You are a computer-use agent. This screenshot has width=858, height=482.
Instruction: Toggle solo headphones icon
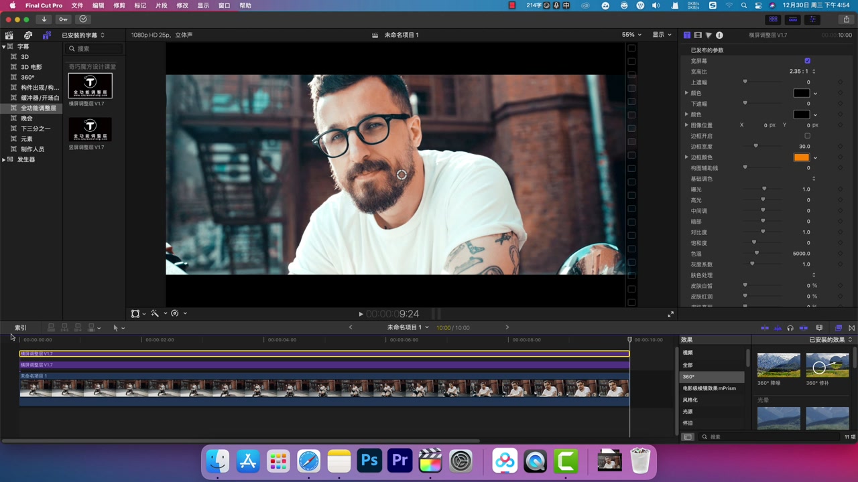tap(790, 328)
